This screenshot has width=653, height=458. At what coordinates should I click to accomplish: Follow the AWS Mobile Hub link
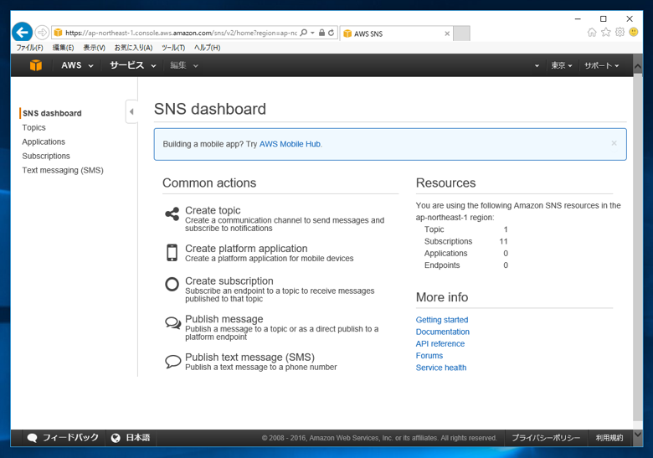pos(290,144)
